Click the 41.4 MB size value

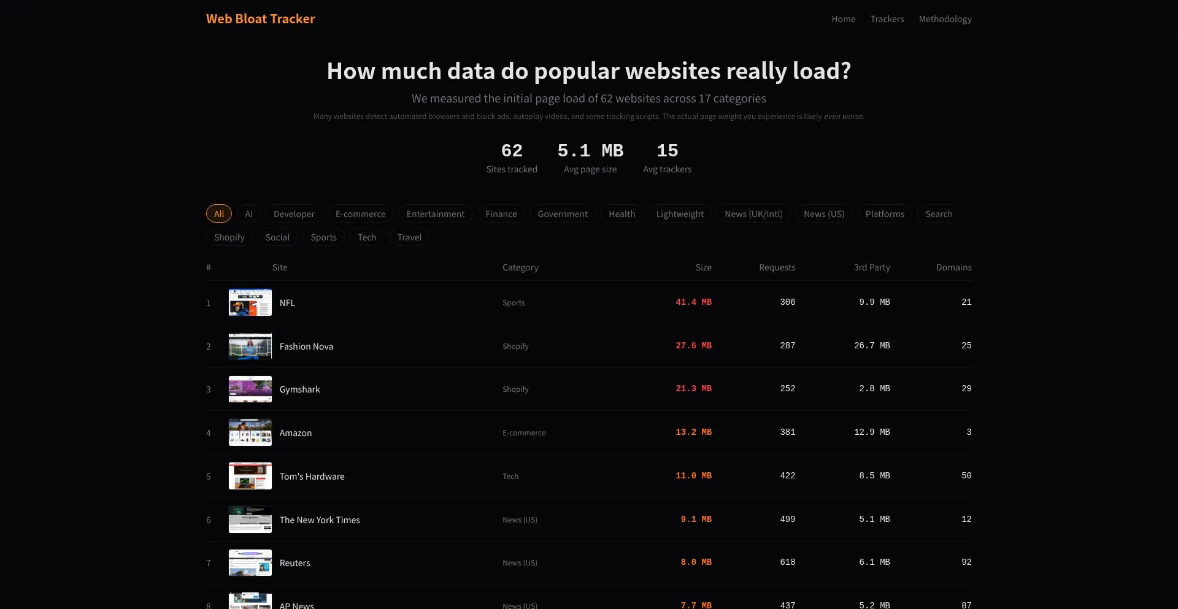click(693, 302)
